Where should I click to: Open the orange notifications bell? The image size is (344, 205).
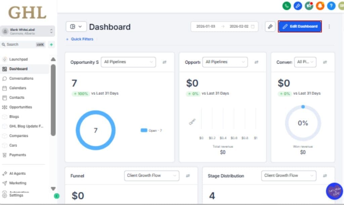pyautogui.click(x=320, y=6)
